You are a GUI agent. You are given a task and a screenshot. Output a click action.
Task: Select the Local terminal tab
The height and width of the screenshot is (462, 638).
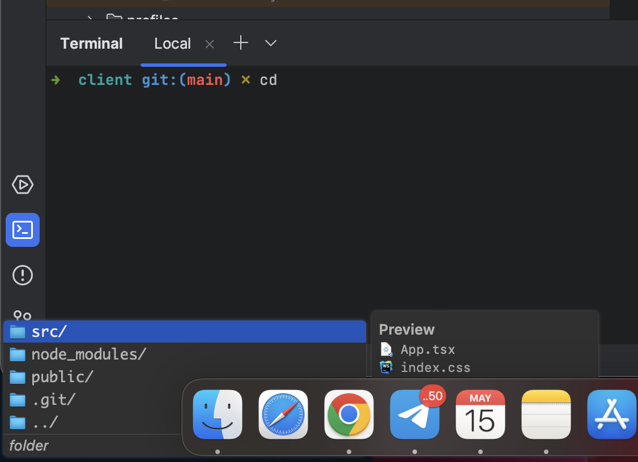point(172,44)
